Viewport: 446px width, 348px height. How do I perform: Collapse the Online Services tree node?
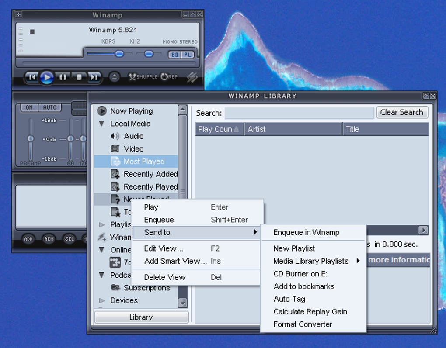pyautogui.click(x=101, y=250)
